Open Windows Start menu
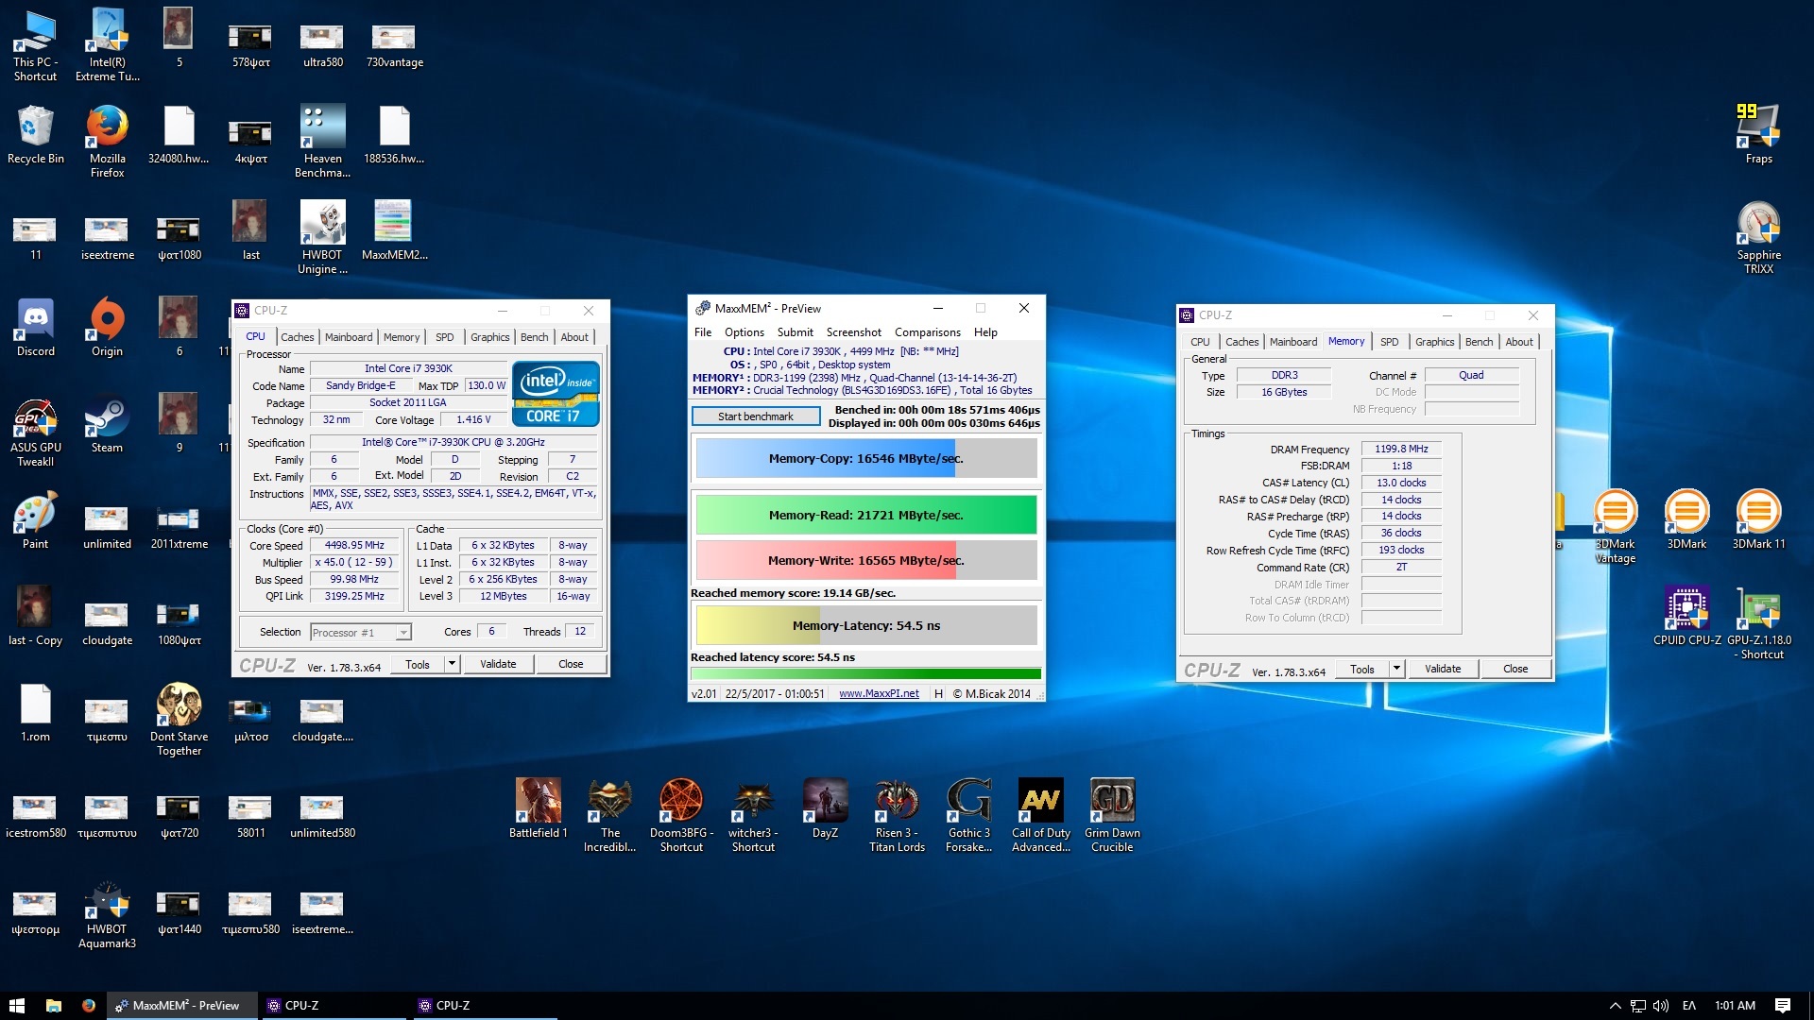 [x=17, y=1005]
